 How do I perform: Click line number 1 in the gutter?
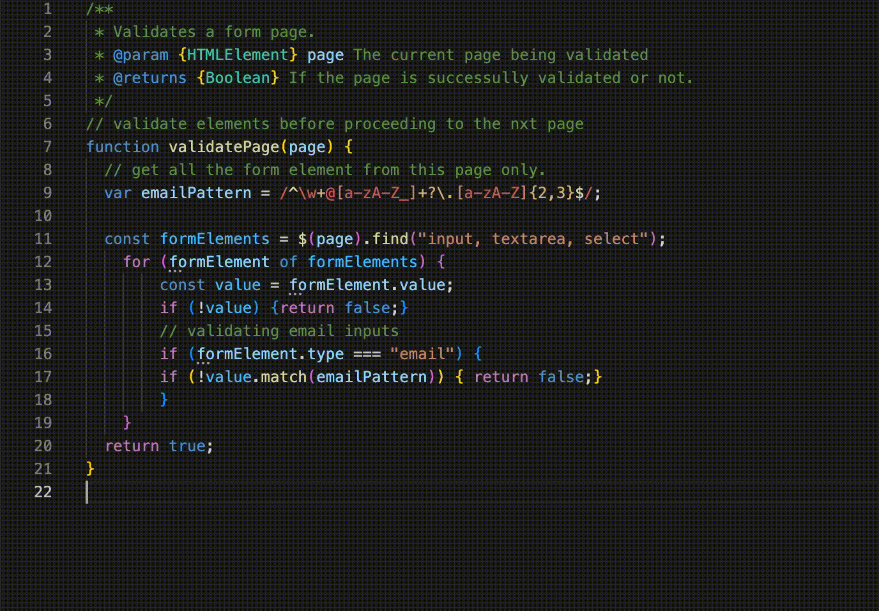[x=47, y=9]
